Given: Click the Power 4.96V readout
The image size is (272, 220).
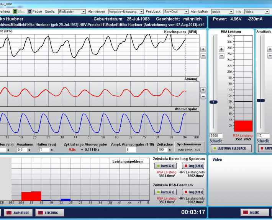Looking at the screenshot, I should pos(227,19).
